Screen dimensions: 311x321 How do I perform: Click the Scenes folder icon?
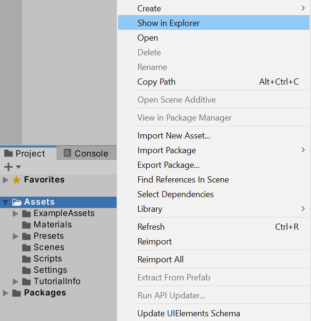(x=26, y=247)
